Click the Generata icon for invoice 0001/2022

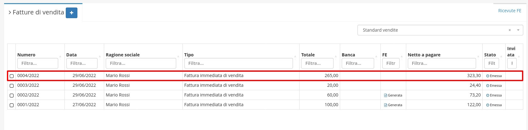(x=385, y=105)
